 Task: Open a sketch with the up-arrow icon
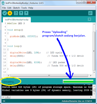pos(21,13)
